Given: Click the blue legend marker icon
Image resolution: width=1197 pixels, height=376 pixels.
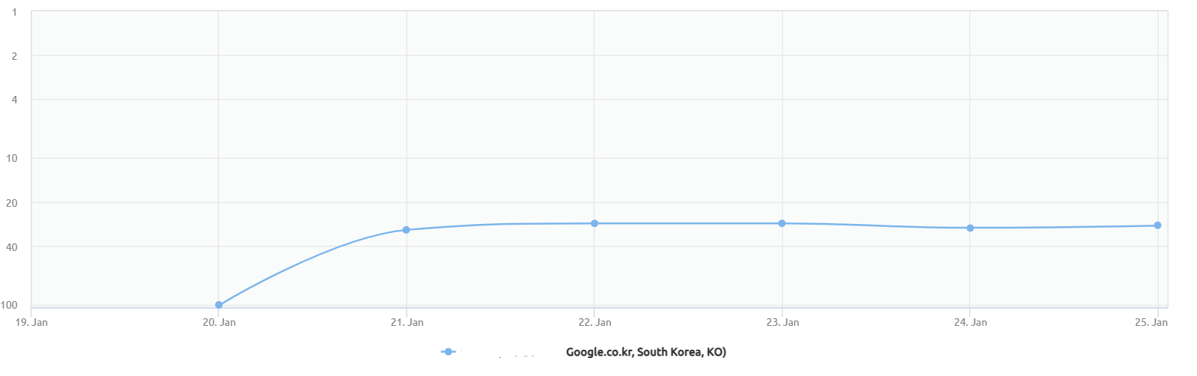Looking at the screenshot, I should (448, 352).
